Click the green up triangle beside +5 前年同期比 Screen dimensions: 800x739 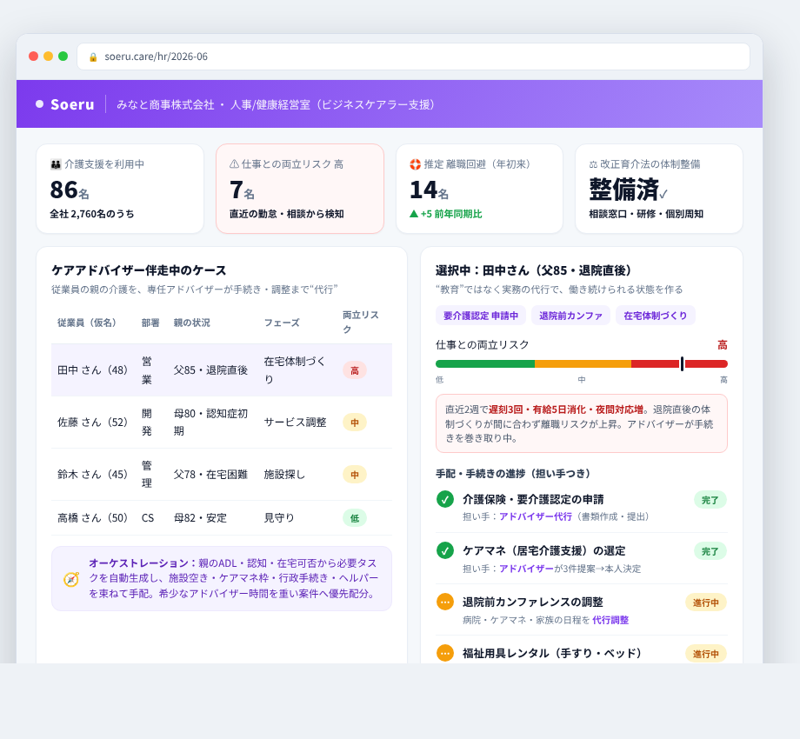click(414, 214)
